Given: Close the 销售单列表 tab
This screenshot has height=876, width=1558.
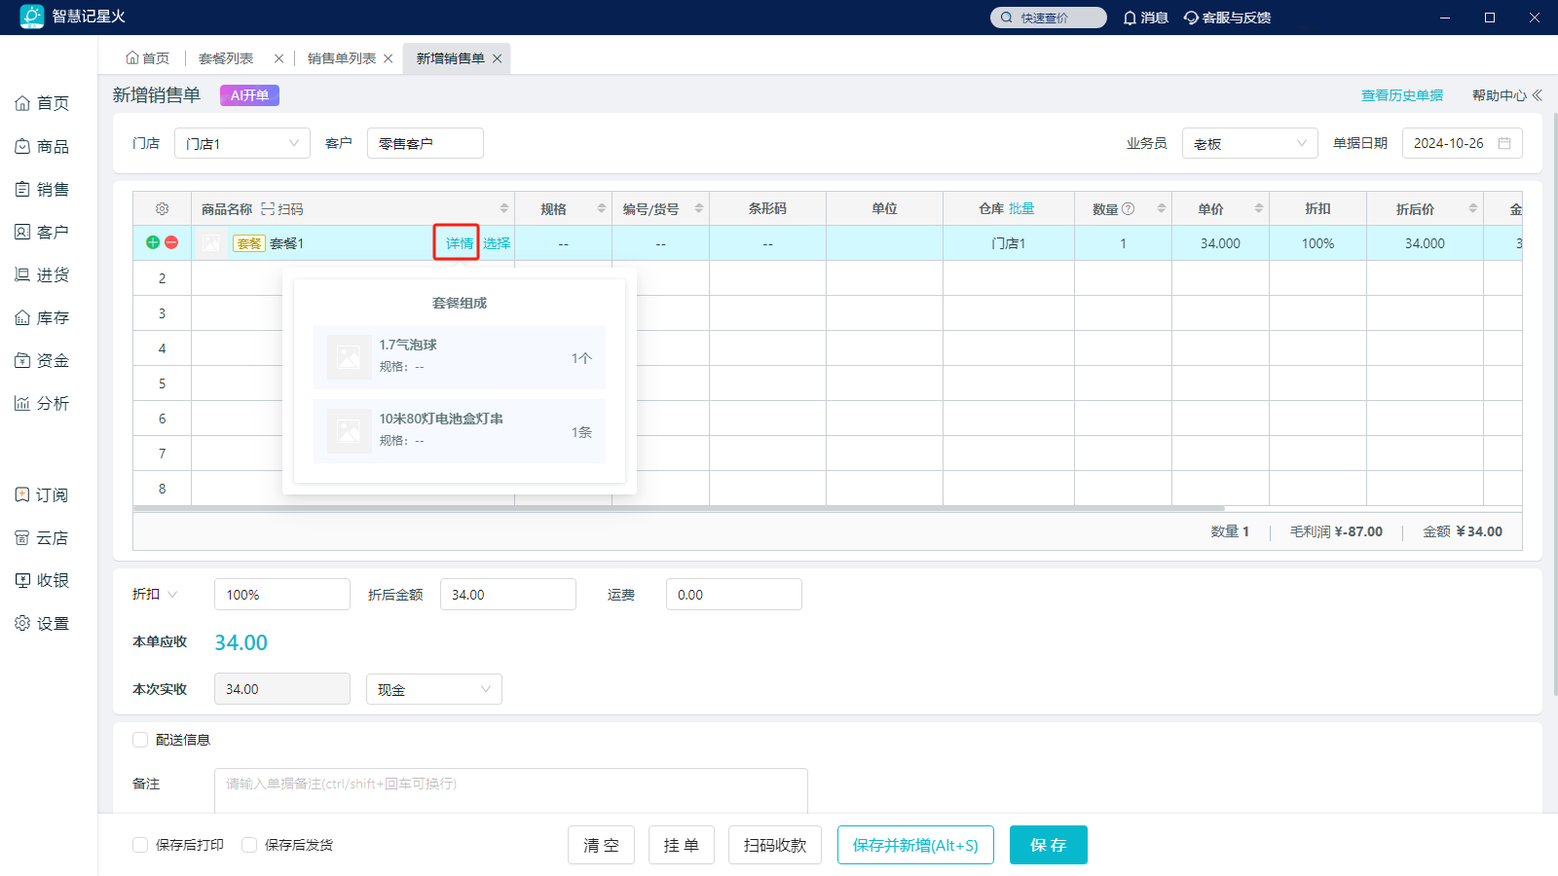Looking at the screenshot, I should click(x=388, y=58).
